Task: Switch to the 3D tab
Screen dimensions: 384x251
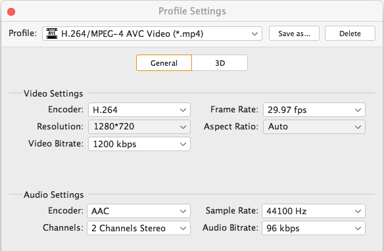Action: pos(220,63)
